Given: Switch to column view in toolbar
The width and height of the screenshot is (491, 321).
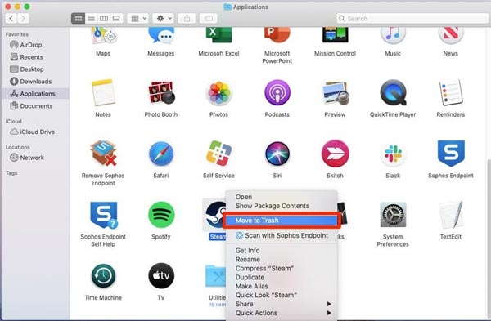Looking at the screenshot, I should [x=104, y=19].
